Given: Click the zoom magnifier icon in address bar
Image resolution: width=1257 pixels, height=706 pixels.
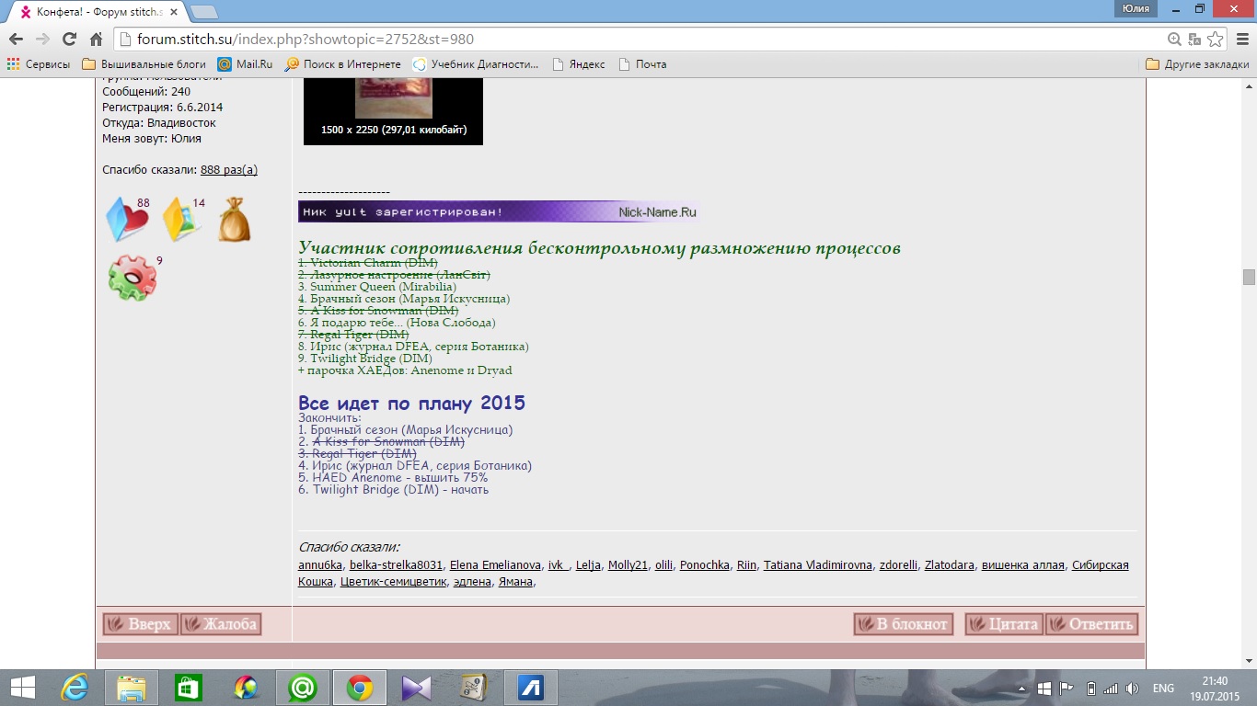Looking at the screenshot, I should tap(1174, 40).
